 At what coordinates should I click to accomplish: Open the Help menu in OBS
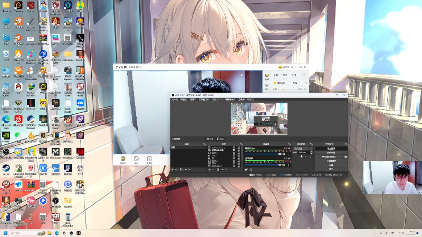click(x=250, y=100)
